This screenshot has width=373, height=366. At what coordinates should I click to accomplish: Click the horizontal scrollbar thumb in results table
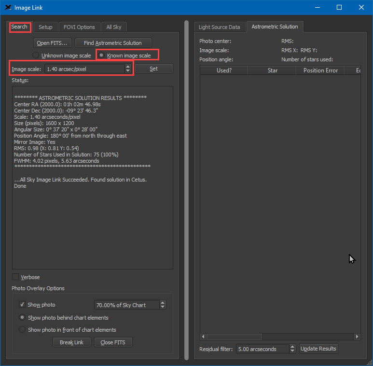click(x=235, y=337)
